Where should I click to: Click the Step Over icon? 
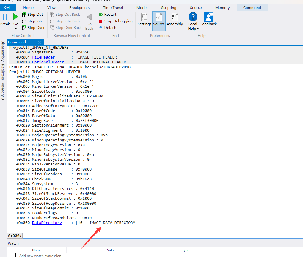click(x=24, y=28)
